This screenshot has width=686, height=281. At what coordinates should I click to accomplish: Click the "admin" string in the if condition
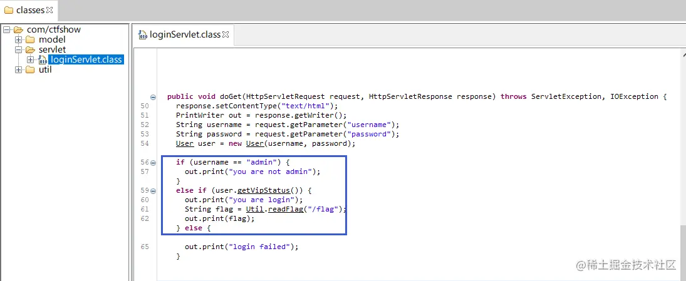[262, 162]
